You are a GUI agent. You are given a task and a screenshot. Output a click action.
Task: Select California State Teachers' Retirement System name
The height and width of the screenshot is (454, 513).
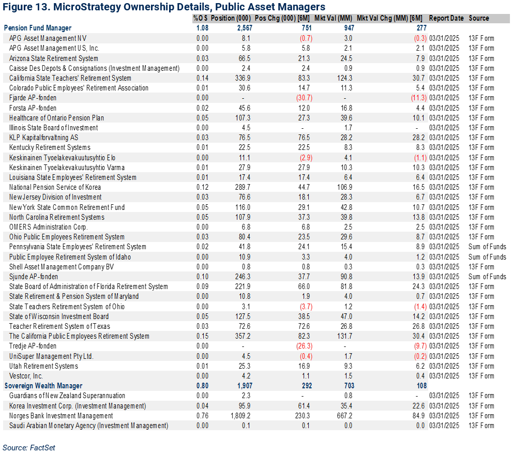(70, 78)
